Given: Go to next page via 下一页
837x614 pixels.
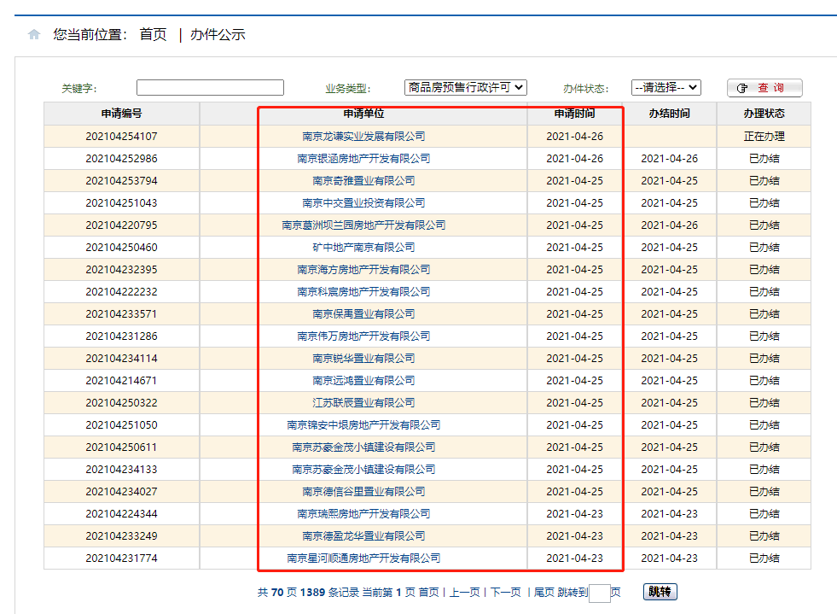Looking at the screenshot, I should tap(505, 593).
